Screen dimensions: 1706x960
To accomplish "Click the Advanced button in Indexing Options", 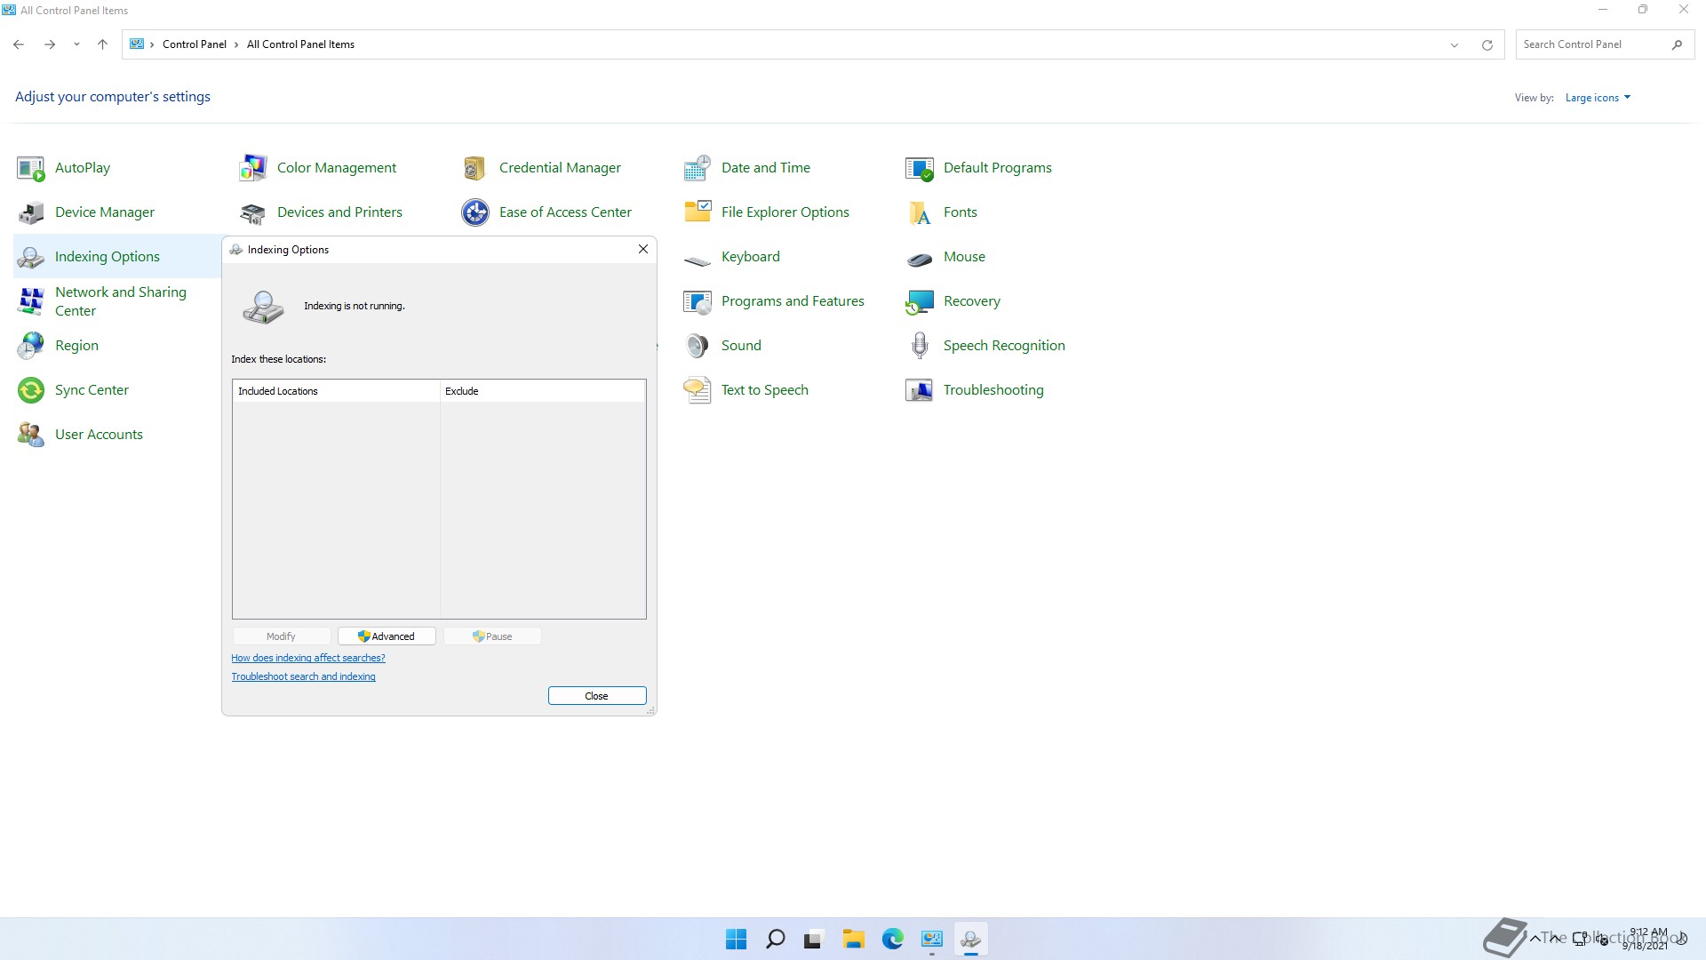I will tap(387, 636).
